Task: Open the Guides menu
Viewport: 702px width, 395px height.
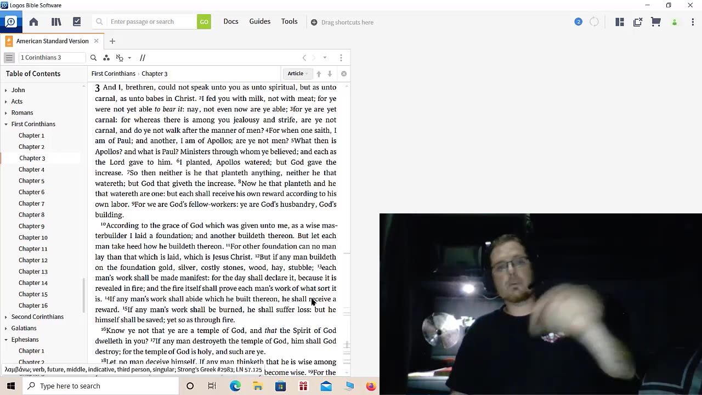Action: coord(260,21)
